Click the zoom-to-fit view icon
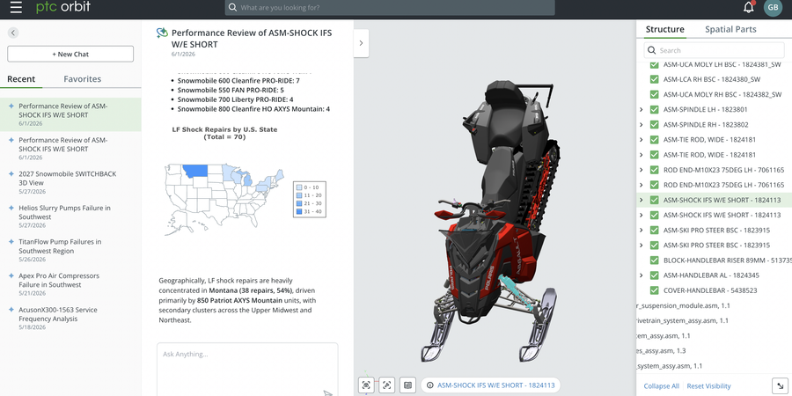The image size is (792, 396). tap(366, 385)
